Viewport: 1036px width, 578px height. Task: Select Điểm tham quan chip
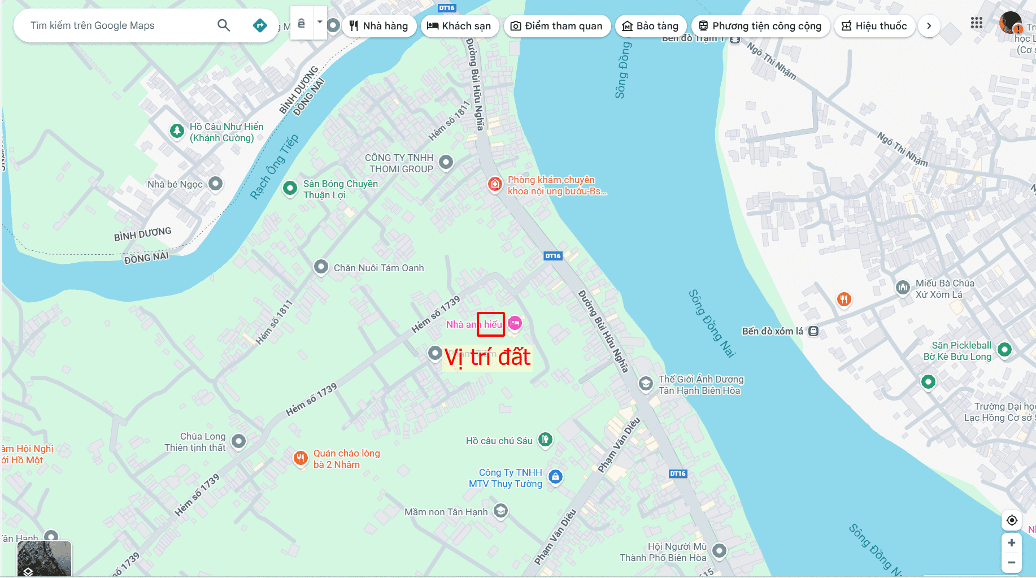tap(557, 26)
